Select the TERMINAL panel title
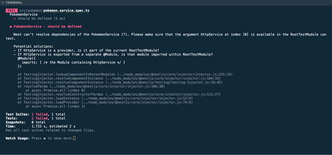The width and height of the screenshot is (332, 155). [14, 3]
